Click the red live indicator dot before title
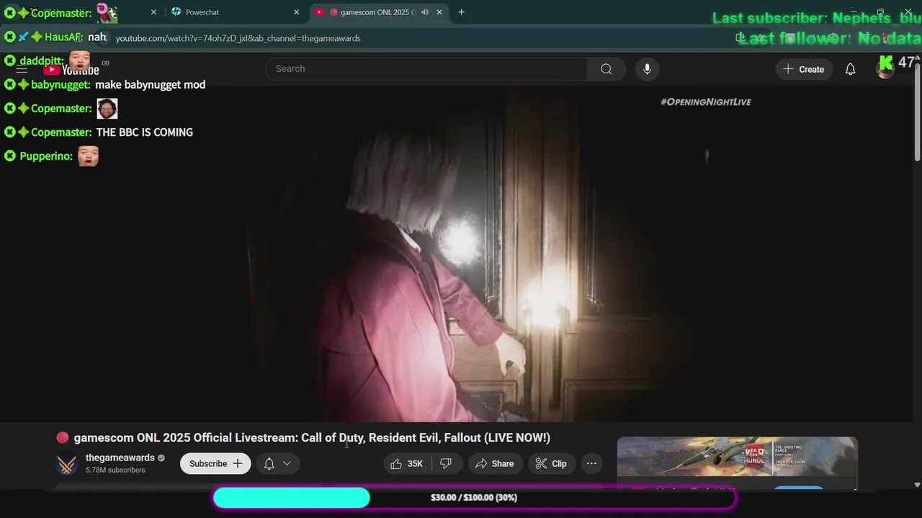922x518 pixels. coord(63,437)
